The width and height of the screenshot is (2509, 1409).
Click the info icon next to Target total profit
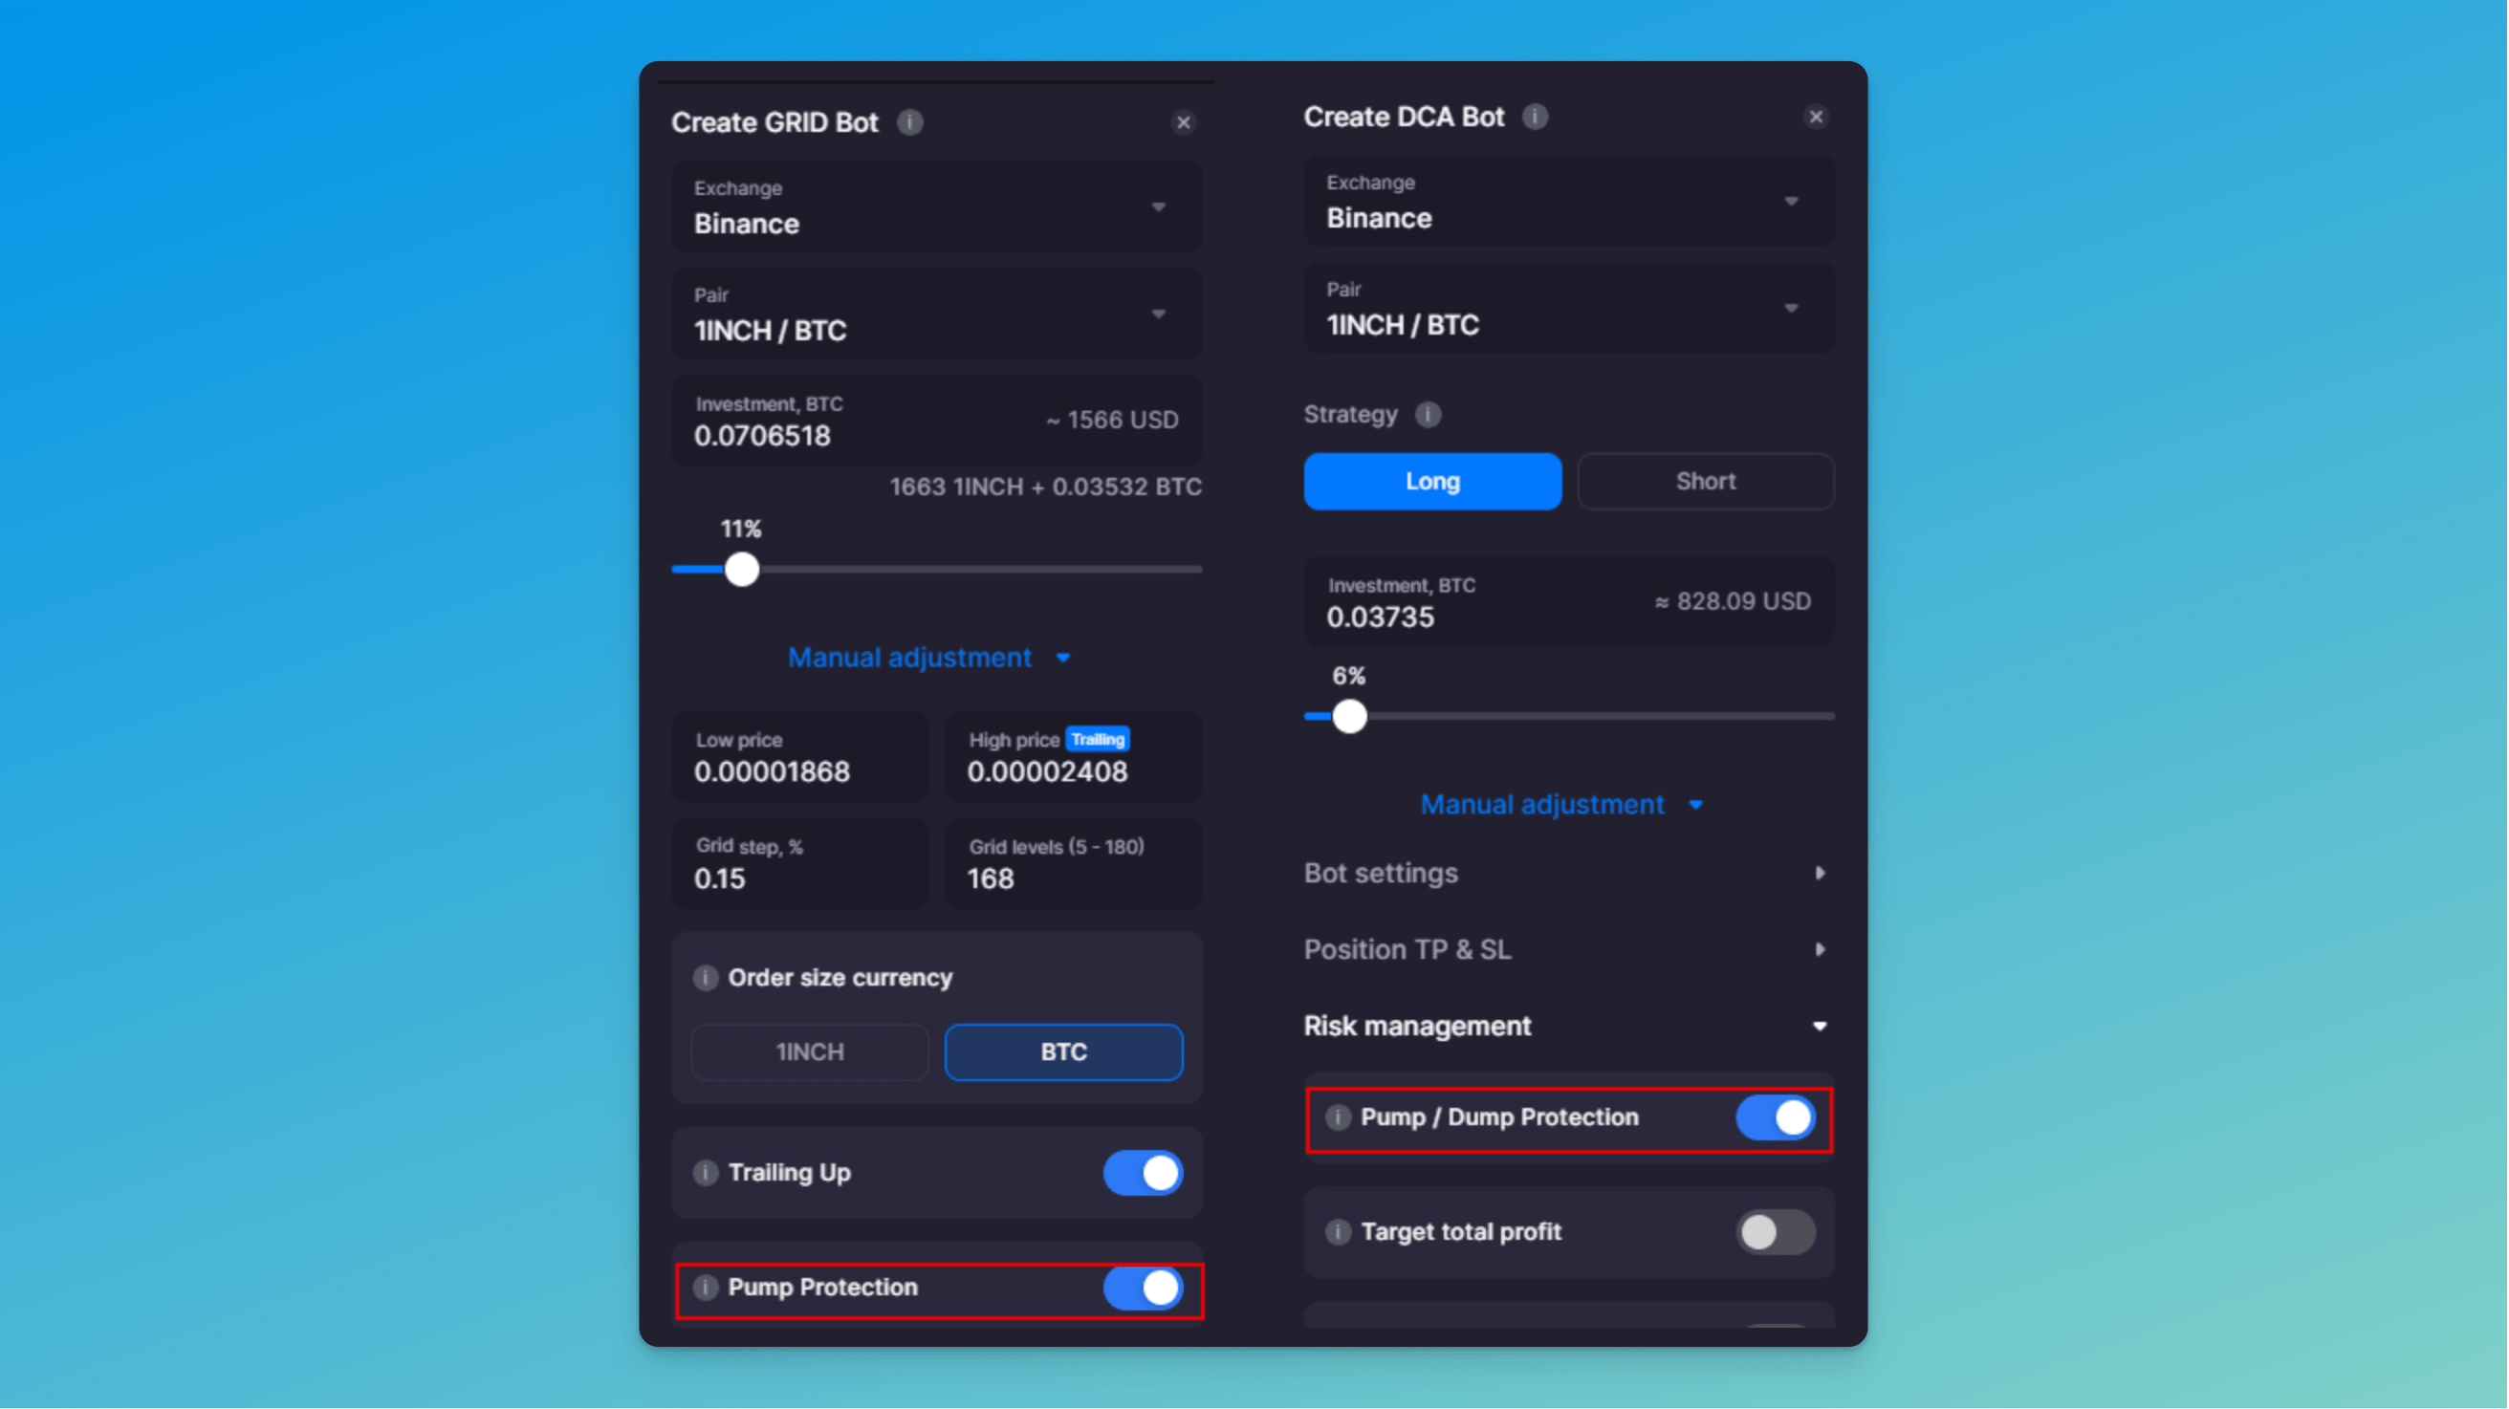[x=1341, y=1231]
